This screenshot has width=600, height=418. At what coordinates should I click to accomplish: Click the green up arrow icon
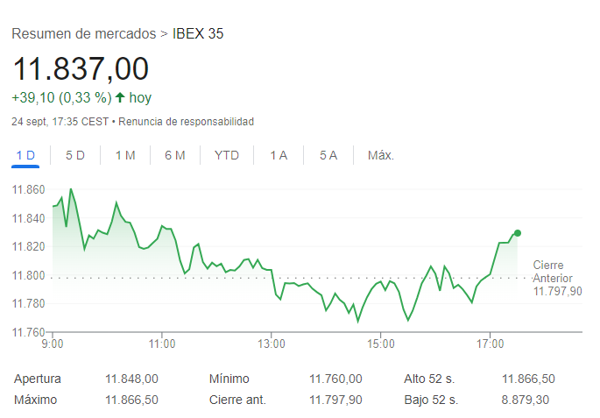click(x=120, y=97)
